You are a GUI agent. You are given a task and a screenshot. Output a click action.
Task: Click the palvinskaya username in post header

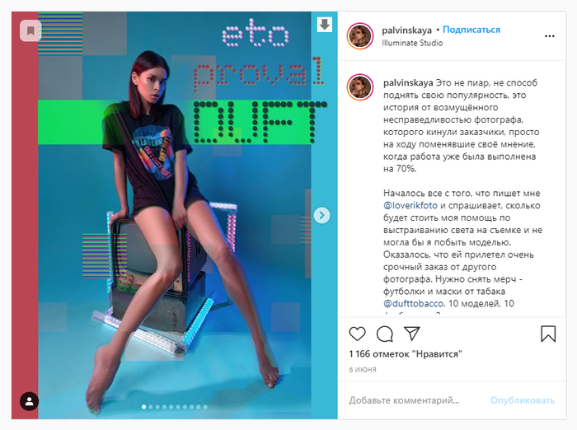tap(406, 30)
